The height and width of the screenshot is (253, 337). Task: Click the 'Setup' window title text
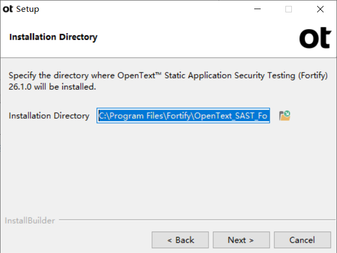tap(28, 9)
